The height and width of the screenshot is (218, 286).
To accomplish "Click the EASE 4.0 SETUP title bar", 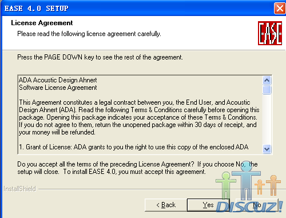I will [137, 9].
